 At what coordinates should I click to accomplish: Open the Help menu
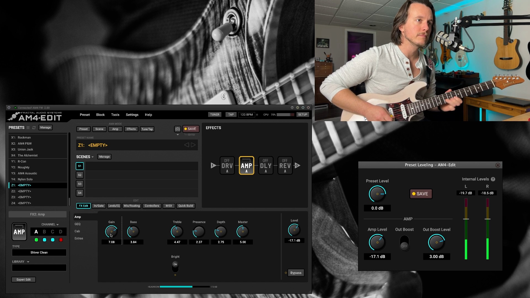149,115
